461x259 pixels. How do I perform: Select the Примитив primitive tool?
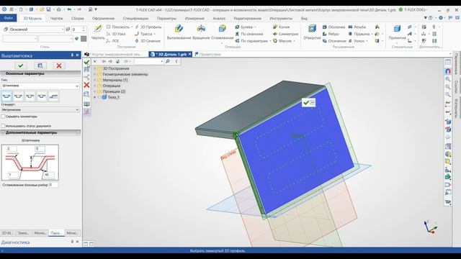[397, 32]
